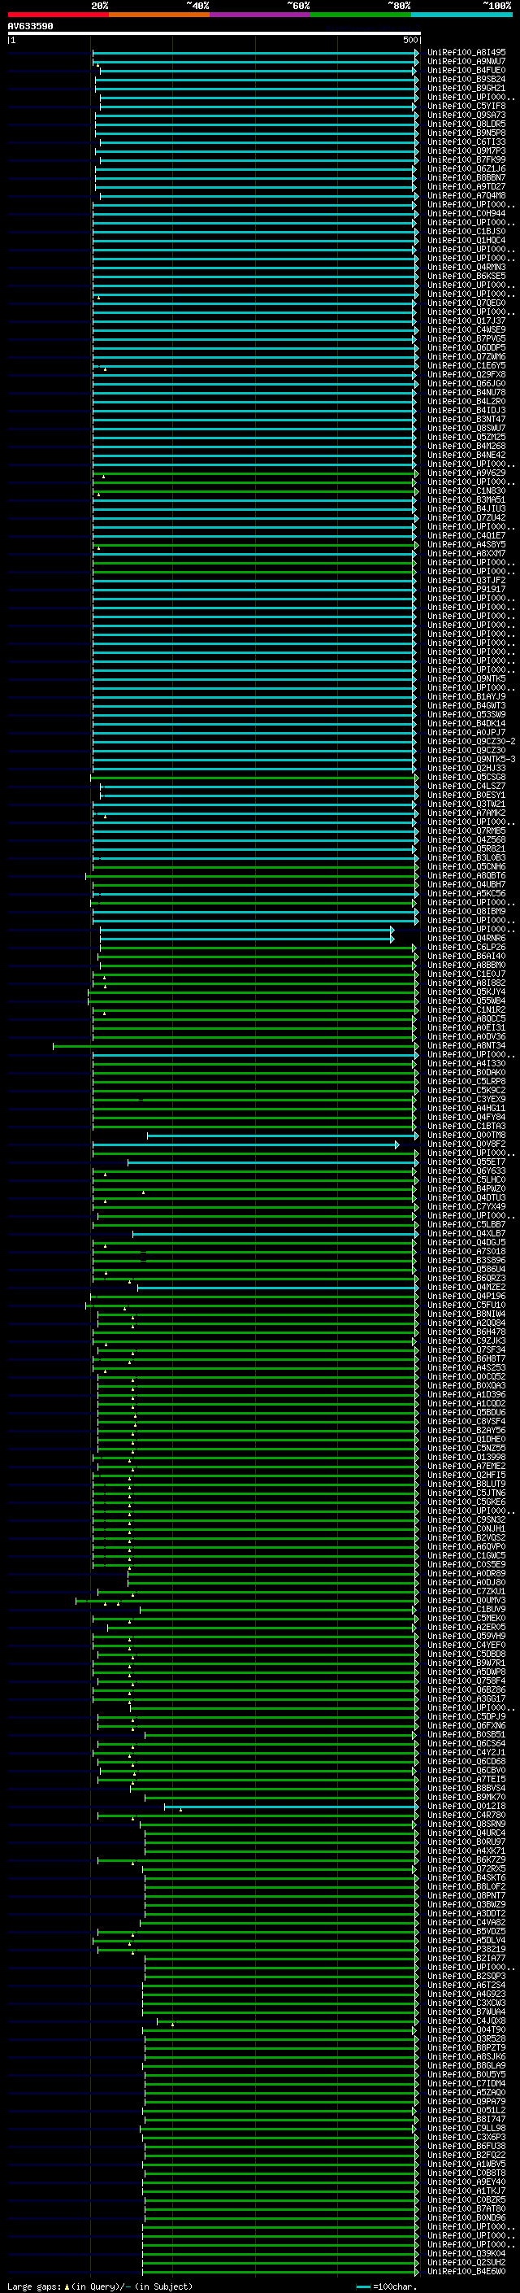Open hit UniRef100_Q9SA73
This screenshot has width=520, height=2293.
tap(466, 115)
